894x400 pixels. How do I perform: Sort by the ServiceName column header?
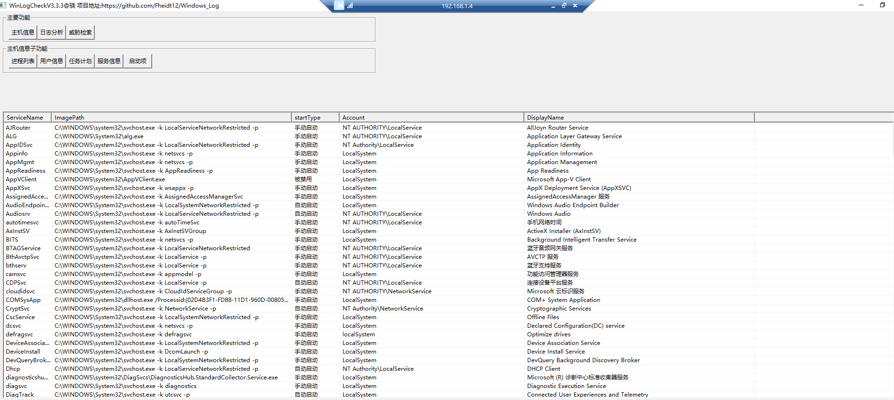(27, 117)
